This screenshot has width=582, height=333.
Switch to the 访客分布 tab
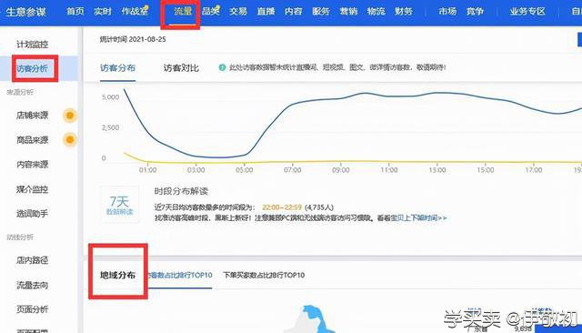coord(117,68)
